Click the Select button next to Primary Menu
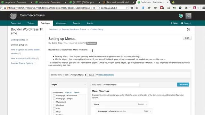 click(91, 75)
